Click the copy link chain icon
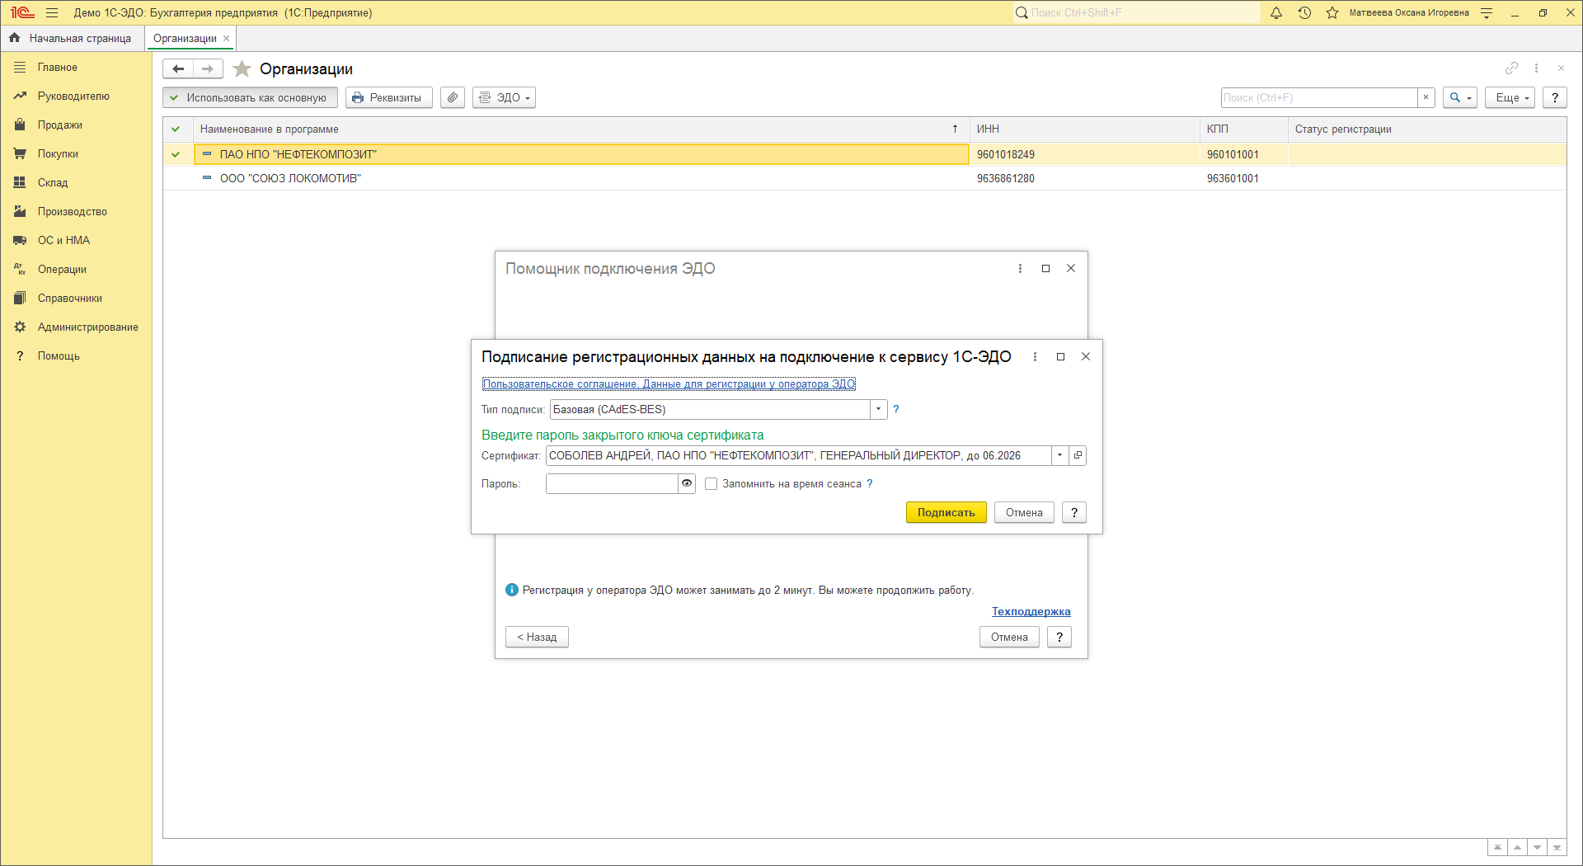Screen dimensions: 1583x866 pos(1511,68)
